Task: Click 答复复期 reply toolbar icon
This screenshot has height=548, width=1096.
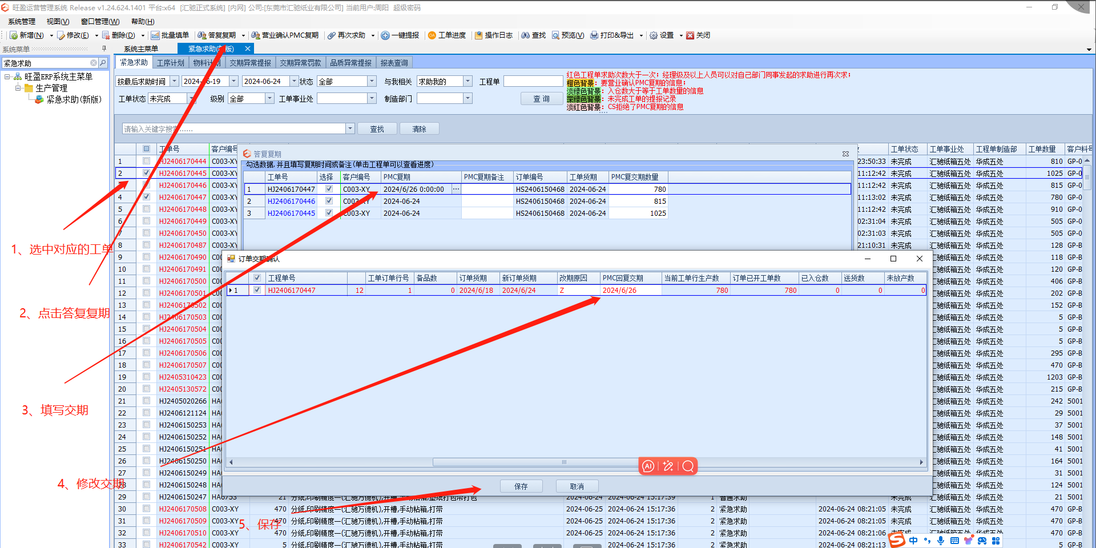Action: pos(202,35)
